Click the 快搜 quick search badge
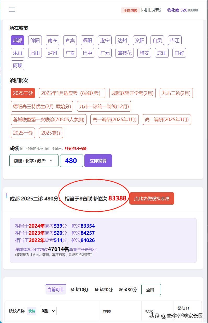 coord(32,311)
